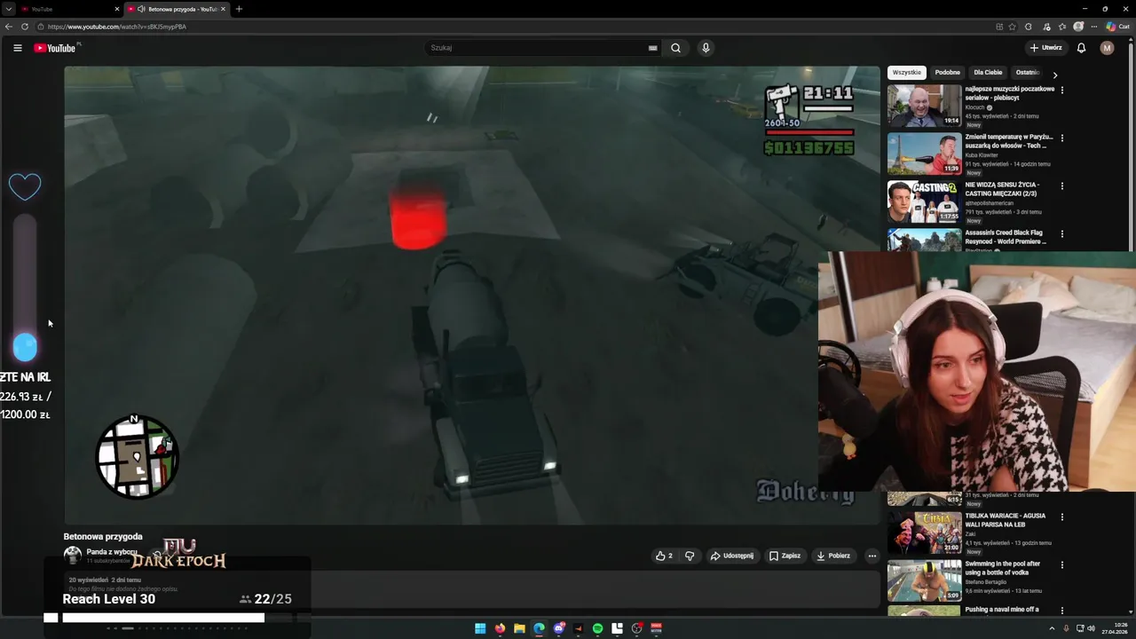This screenshot has height=639, width=1136.
Task: Click the 'Swimming in the pool' thumbnail
Action: (x=924, y=580)
